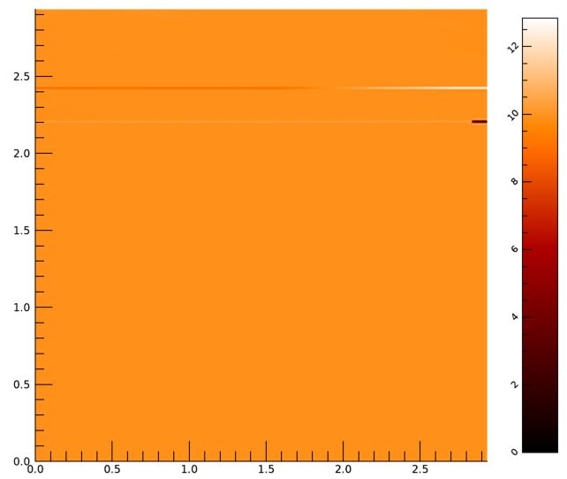This screenshot has height=479, width=567.
Task: Click the x-axis tick label 1.5
Action: pyautogui.click(x=266, y=469)
